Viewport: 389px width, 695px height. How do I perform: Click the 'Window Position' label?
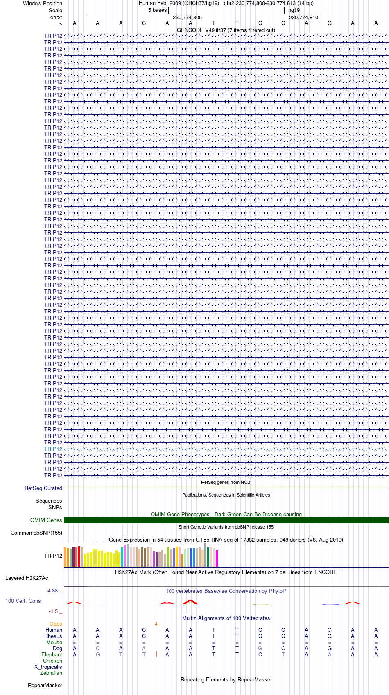pos(43,3)
